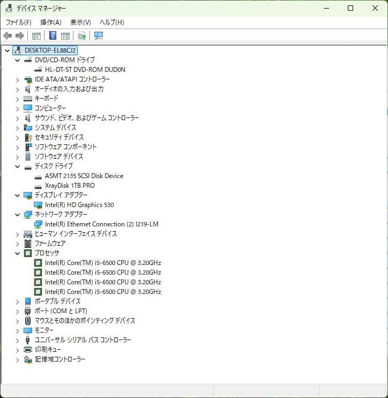Click the 印刷キュー printer icon

click(28, 350)
